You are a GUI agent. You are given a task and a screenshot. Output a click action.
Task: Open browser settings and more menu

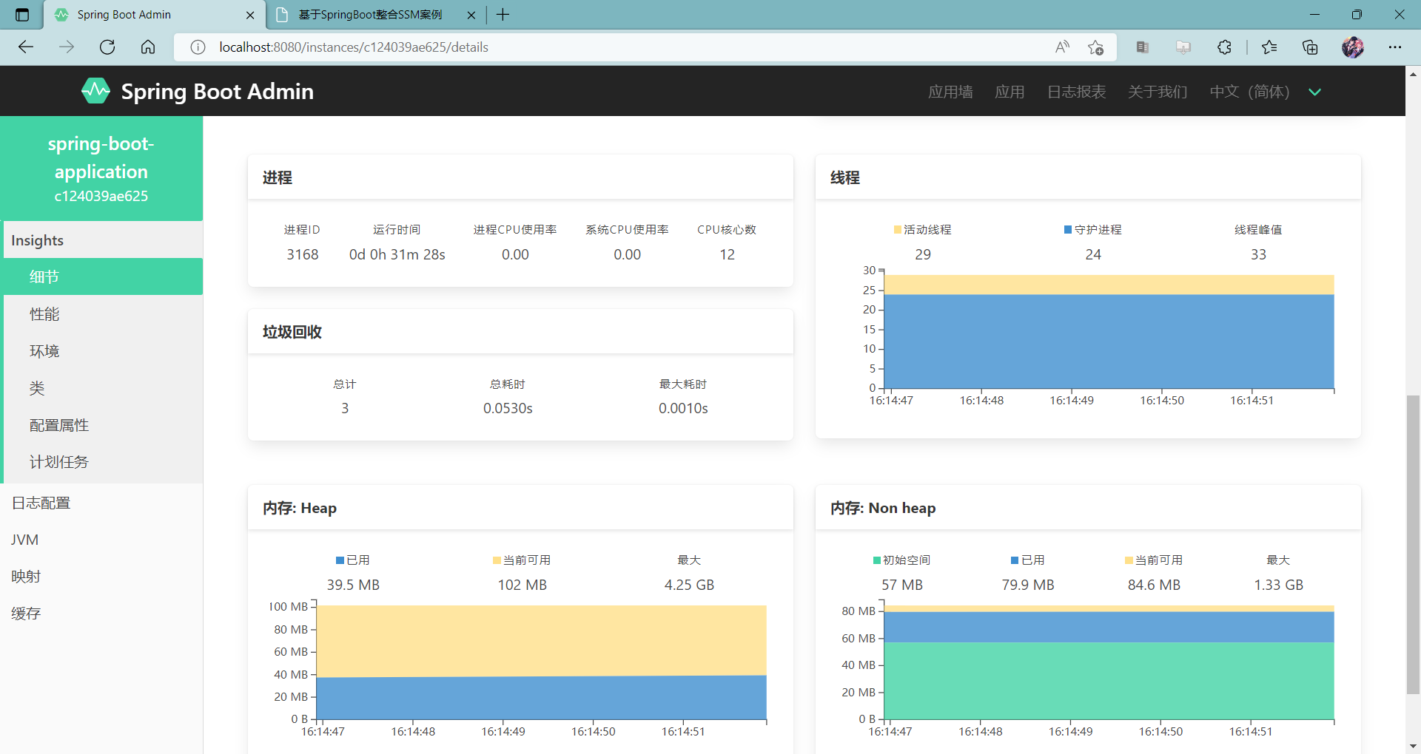[1395, 47]
